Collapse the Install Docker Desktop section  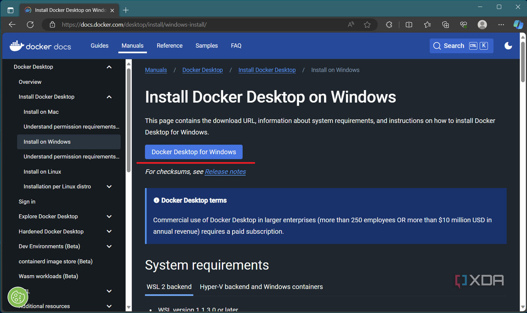click(109, 97)
